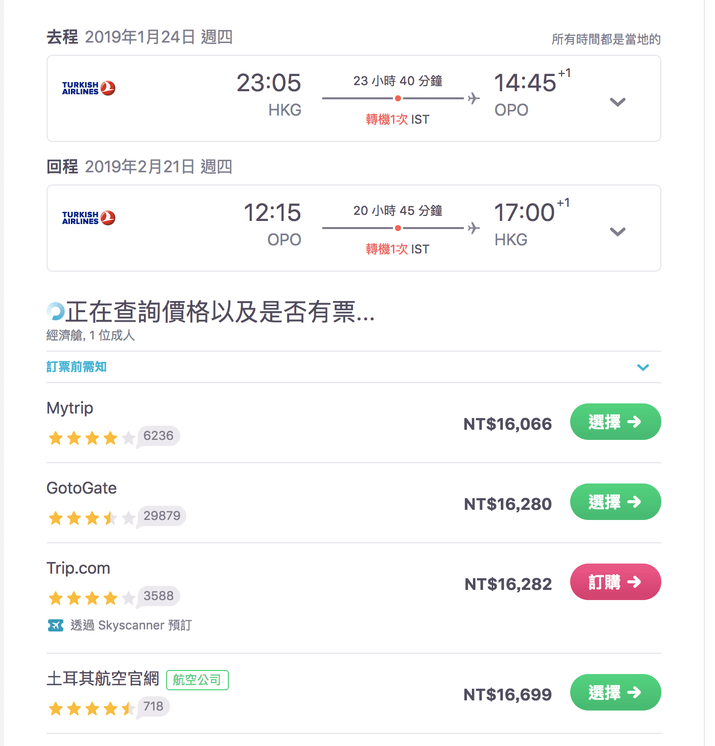
Task: Expand the 訂票前需知 section arrow
Action: (643, 367)
